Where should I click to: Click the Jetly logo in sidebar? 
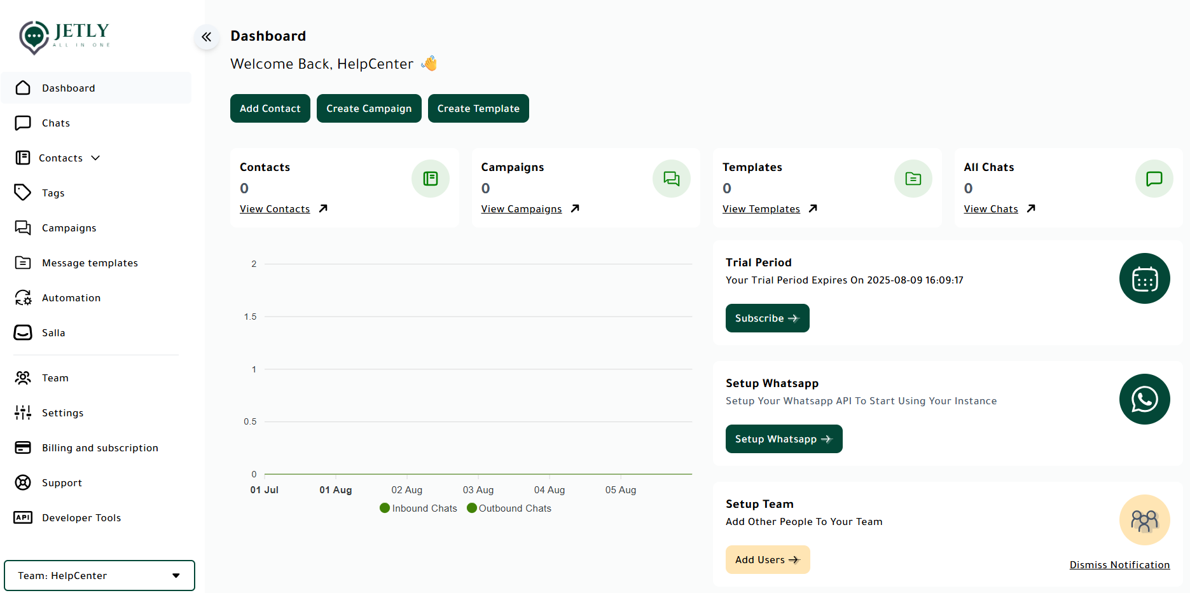tap(64, 37)
